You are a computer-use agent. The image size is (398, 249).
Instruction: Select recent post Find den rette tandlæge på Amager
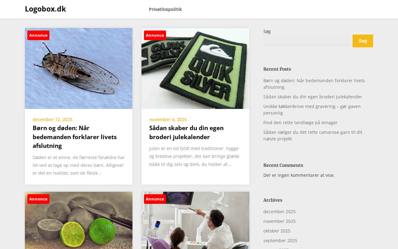pyautogui.click(x=300, y=123)
